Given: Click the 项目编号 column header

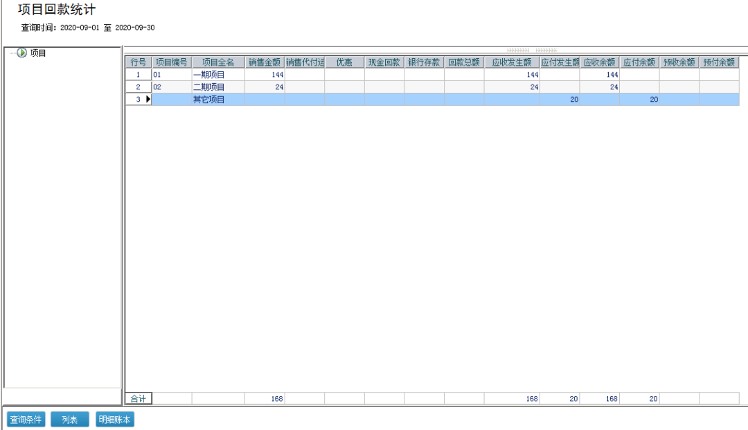Looking at the screenshot, I should (172, 62).
